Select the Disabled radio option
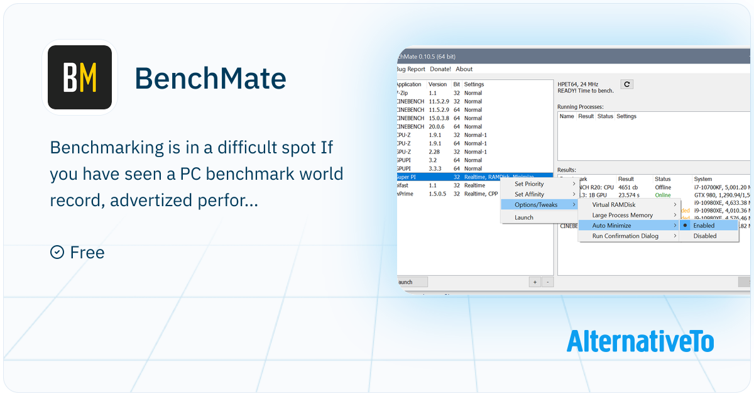Image resolution: width=754 pixels, height=396 pixels. 709,236
